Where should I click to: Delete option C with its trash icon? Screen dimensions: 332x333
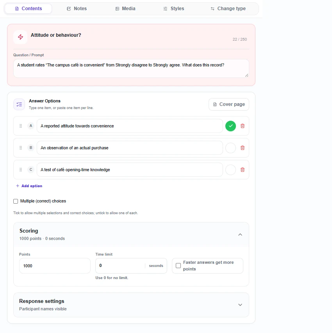243,170
